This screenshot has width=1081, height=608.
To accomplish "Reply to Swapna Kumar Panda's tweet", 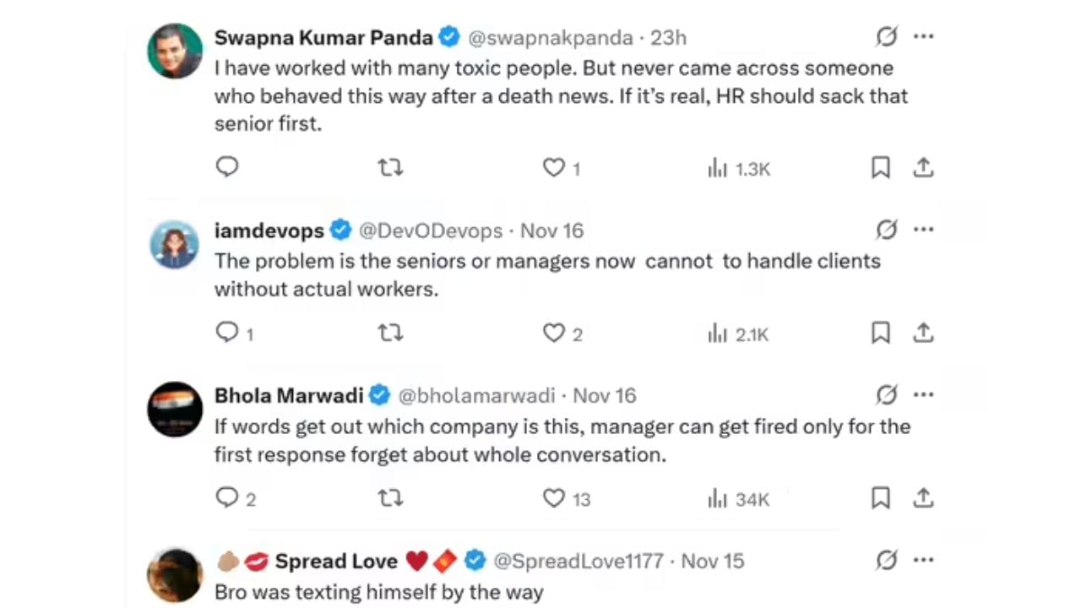I will 227,167.
